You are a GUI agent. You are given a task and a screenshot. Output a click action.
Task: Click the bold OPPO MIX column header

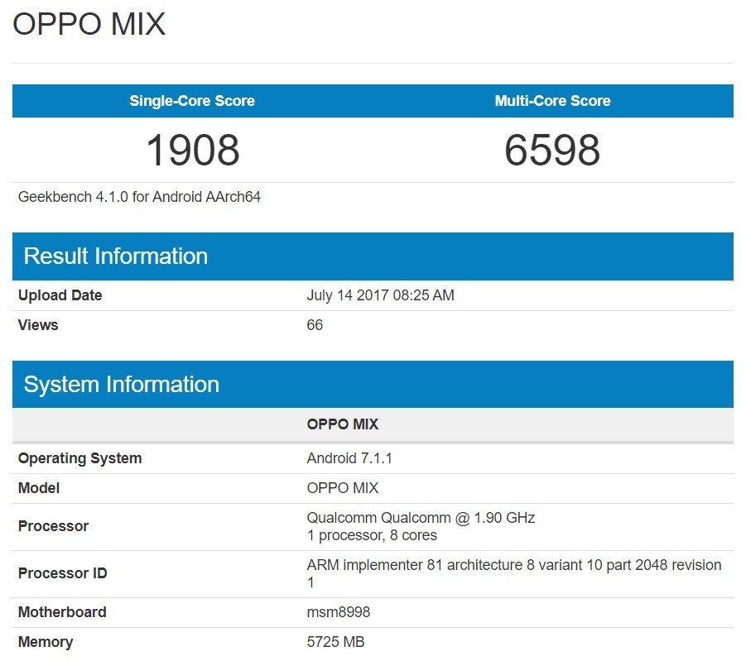[x=343, y=424]
